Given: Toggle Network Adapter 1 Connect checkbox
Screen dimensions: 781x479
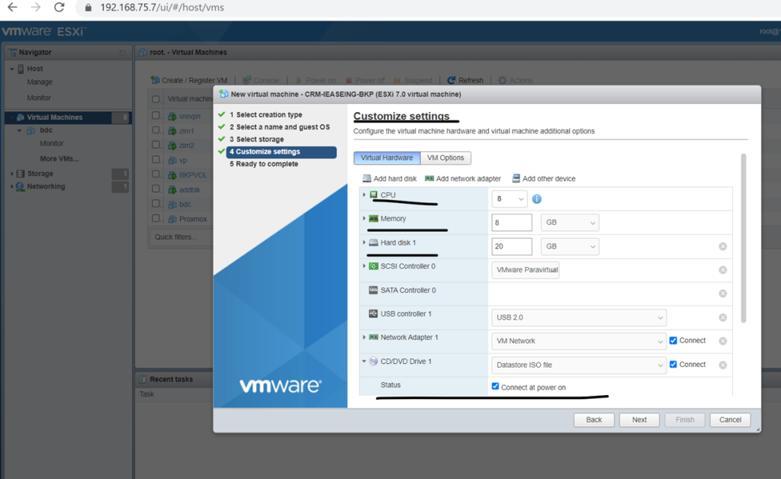Looking at the screenshot, I should (x=673, y=341).
